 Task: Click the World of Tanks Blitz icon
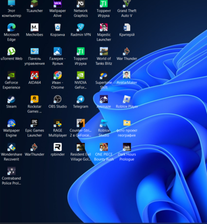103,51
